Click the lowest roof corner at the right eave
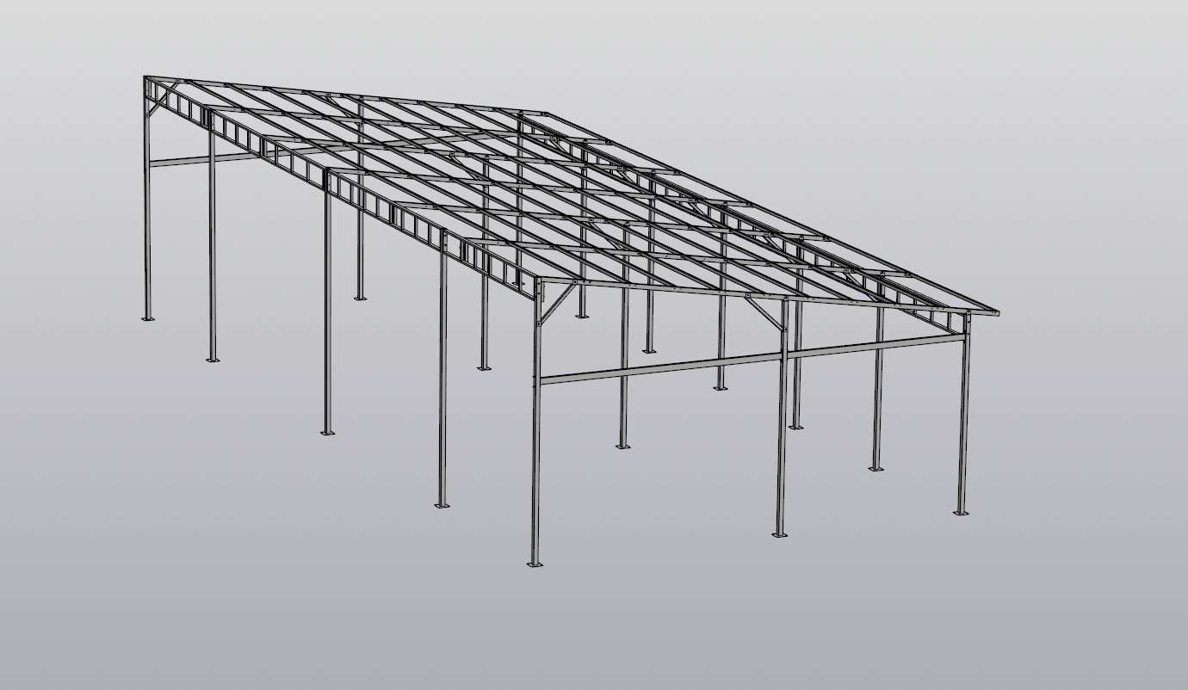The image size is (1188, 690). (995, 312)
